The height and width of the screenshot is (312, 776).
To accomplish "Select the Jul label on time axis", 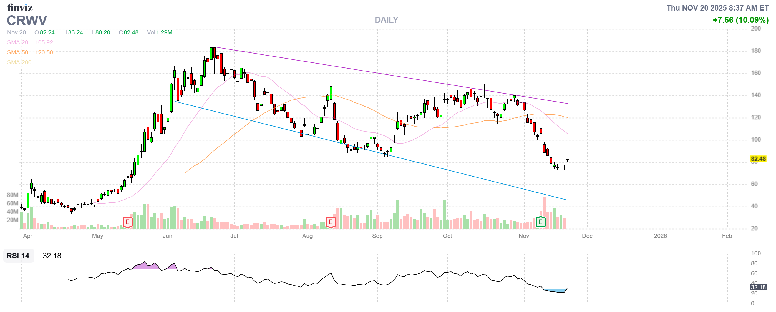I will [x=234, y=236].
